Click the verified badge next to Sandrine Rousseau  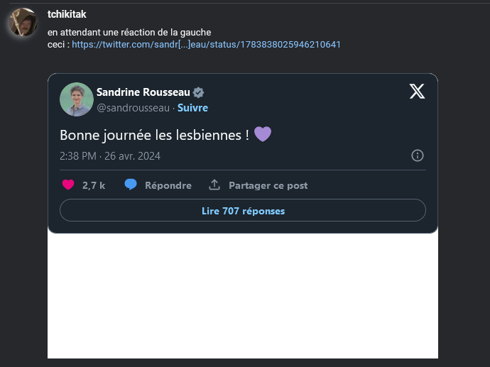(199, 93)
